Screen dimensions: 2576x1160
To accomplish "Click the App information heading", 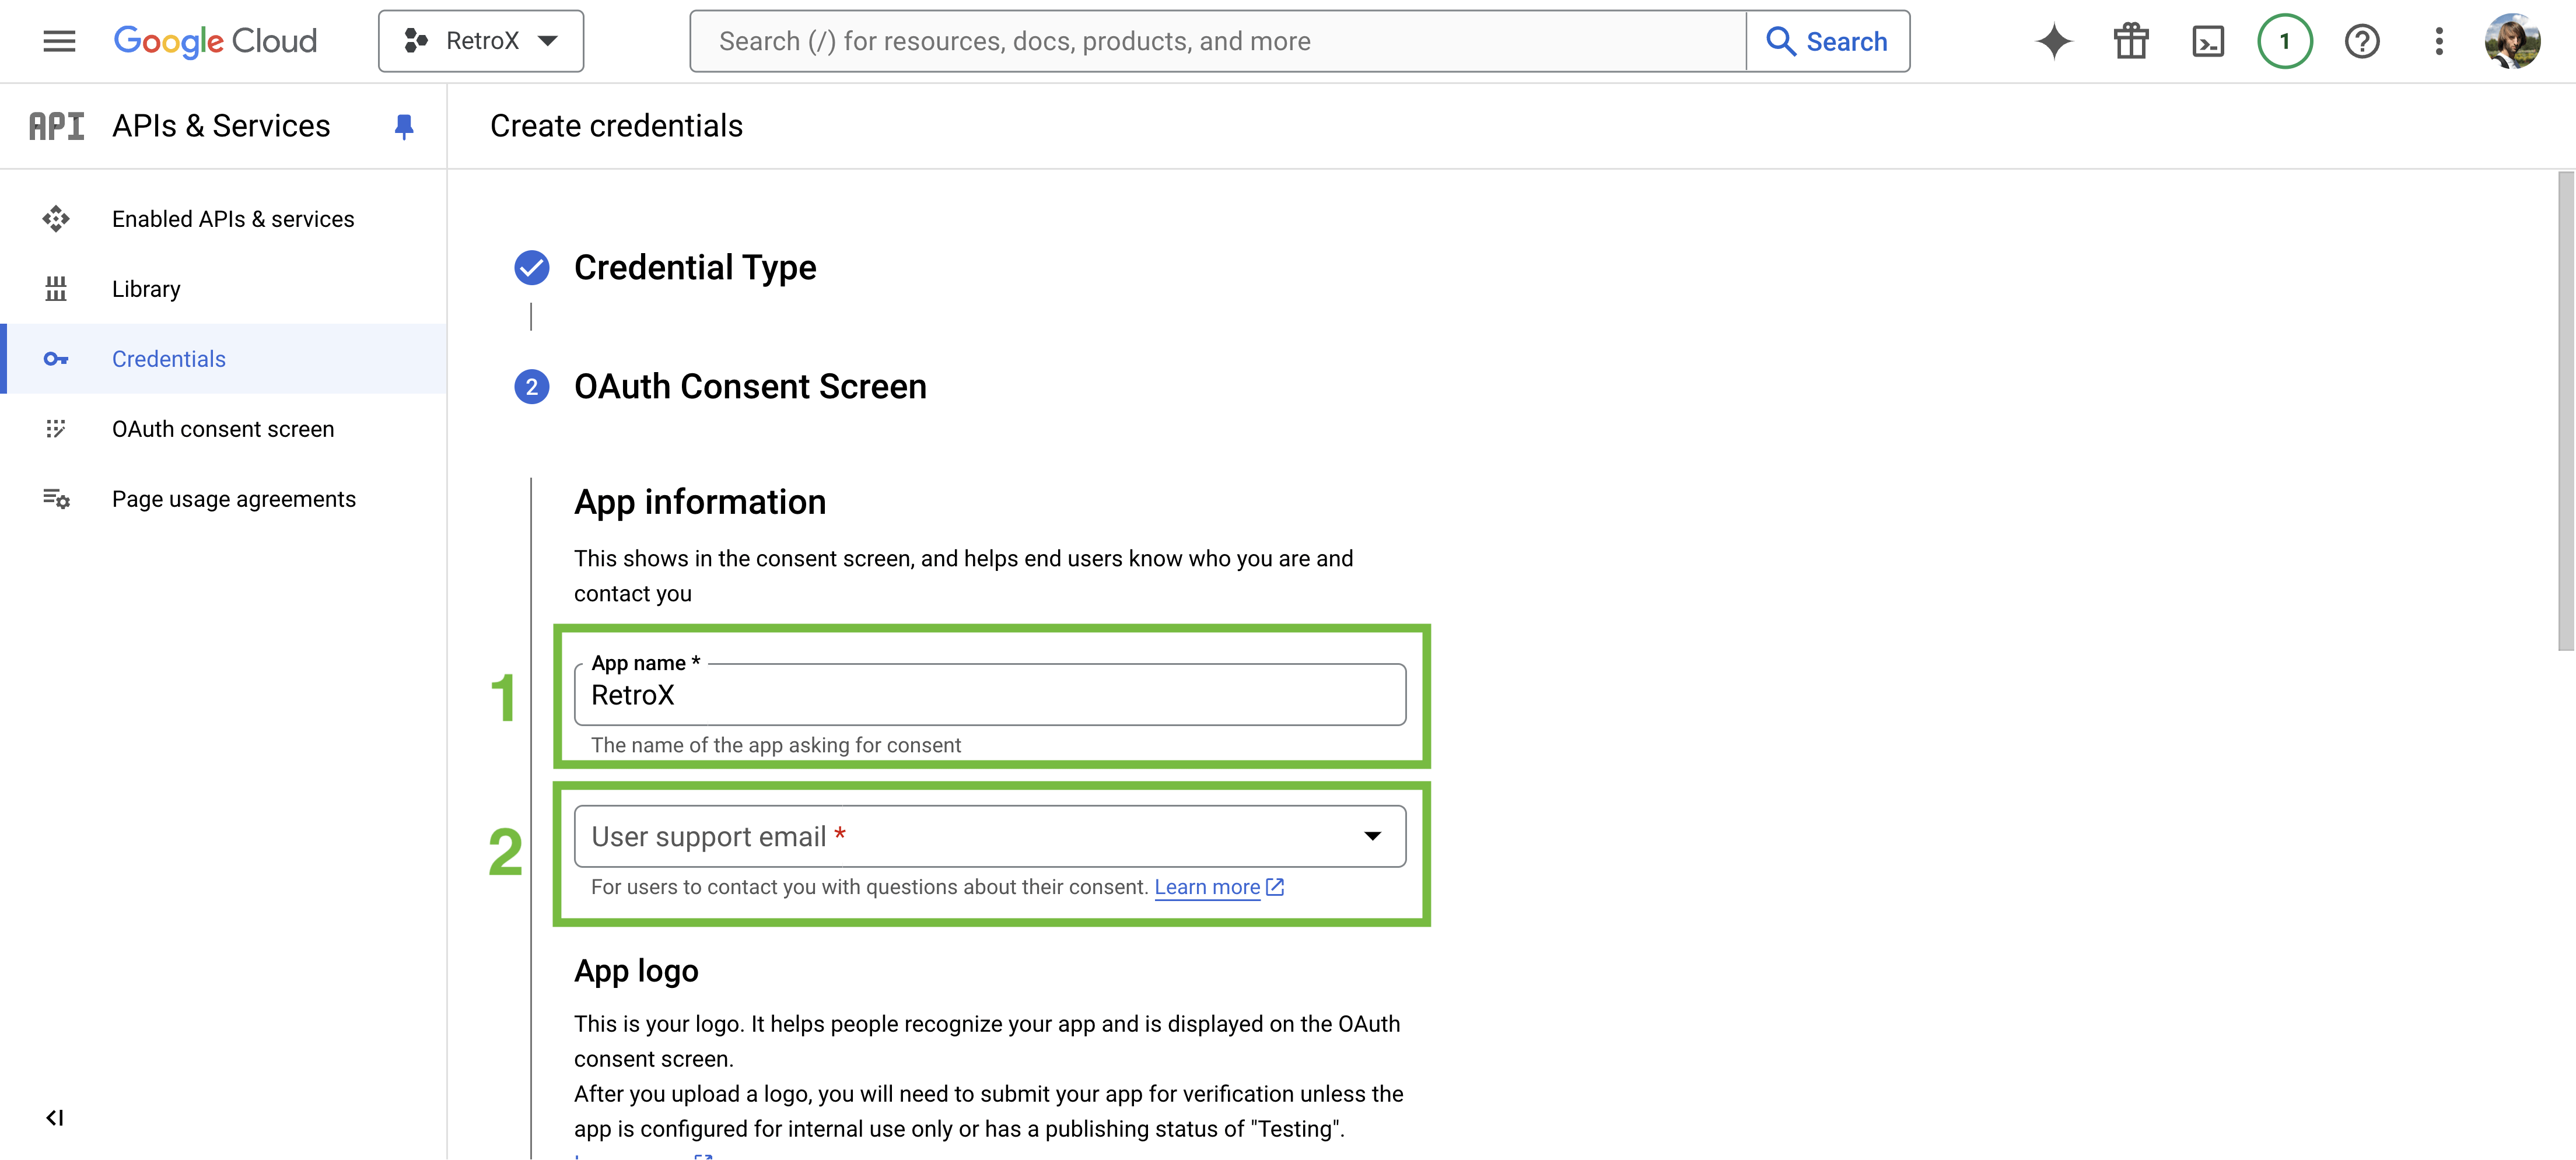I will [700, 502].
